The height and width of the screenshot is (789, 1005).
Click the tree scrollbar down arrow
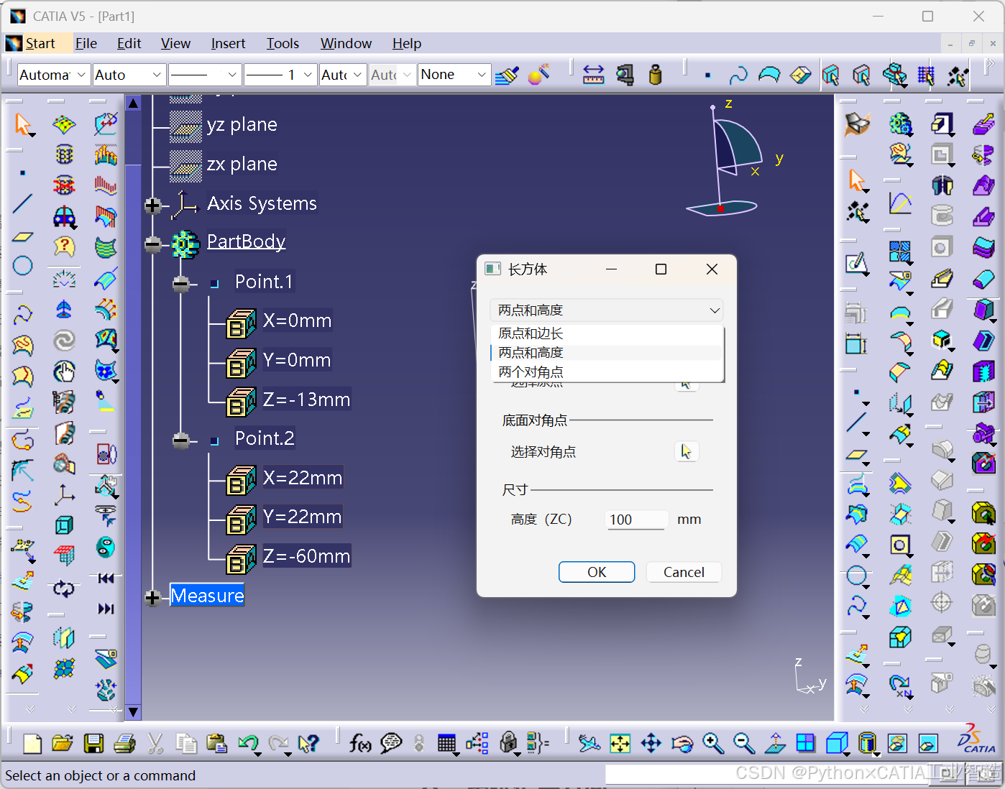click(x=133, y=712)
